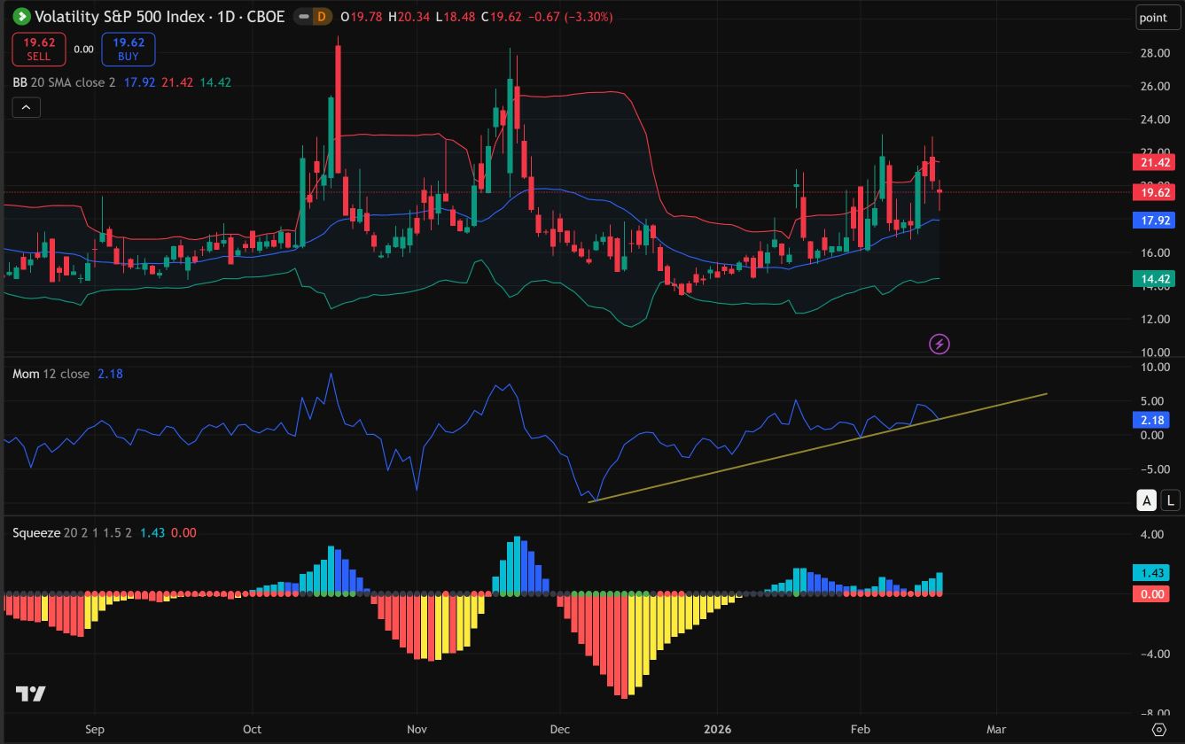Select the BB 20 SMA indicator legend
Viewport: 1185px width, 744px height.
click(x=64, y=82)
